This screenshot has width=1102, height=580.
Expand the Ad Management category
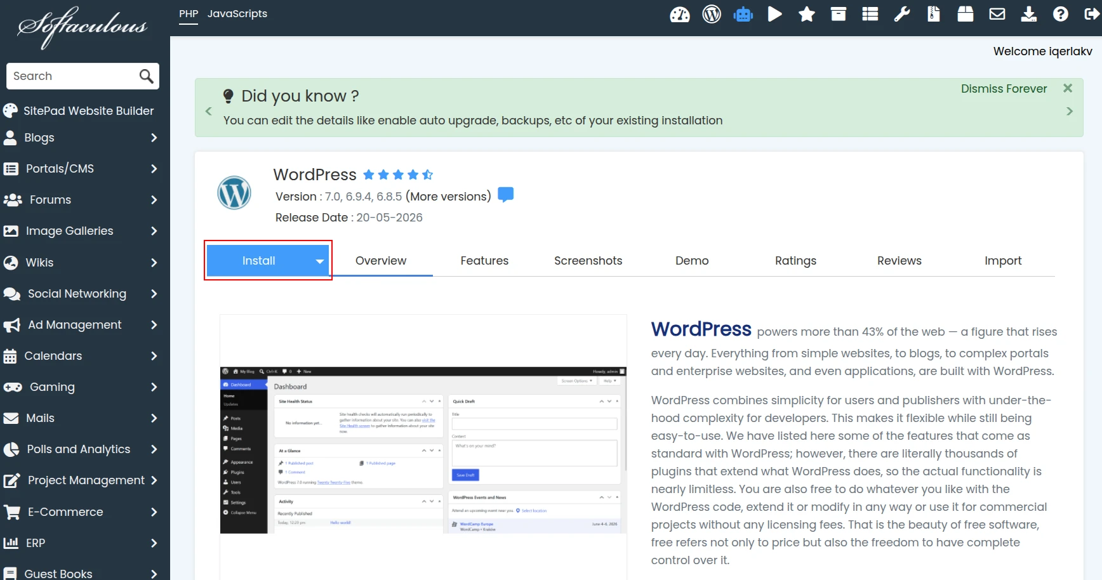[x=154, y=325]
